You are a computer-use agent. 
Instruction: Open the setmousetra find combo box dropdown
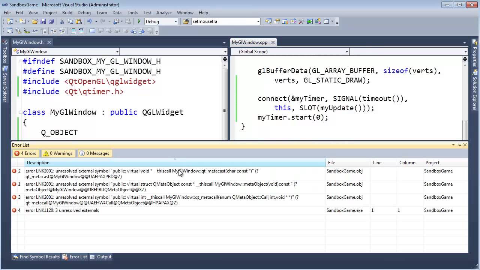(258, 21)
